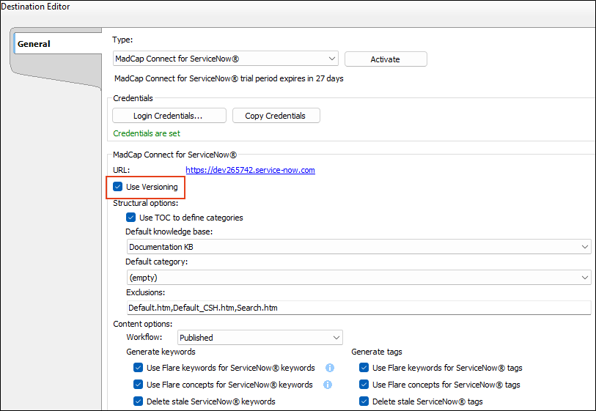Click the Copy Credentials button
The width and height of the screenshot is (596, 411).
[x=276, y=116]
